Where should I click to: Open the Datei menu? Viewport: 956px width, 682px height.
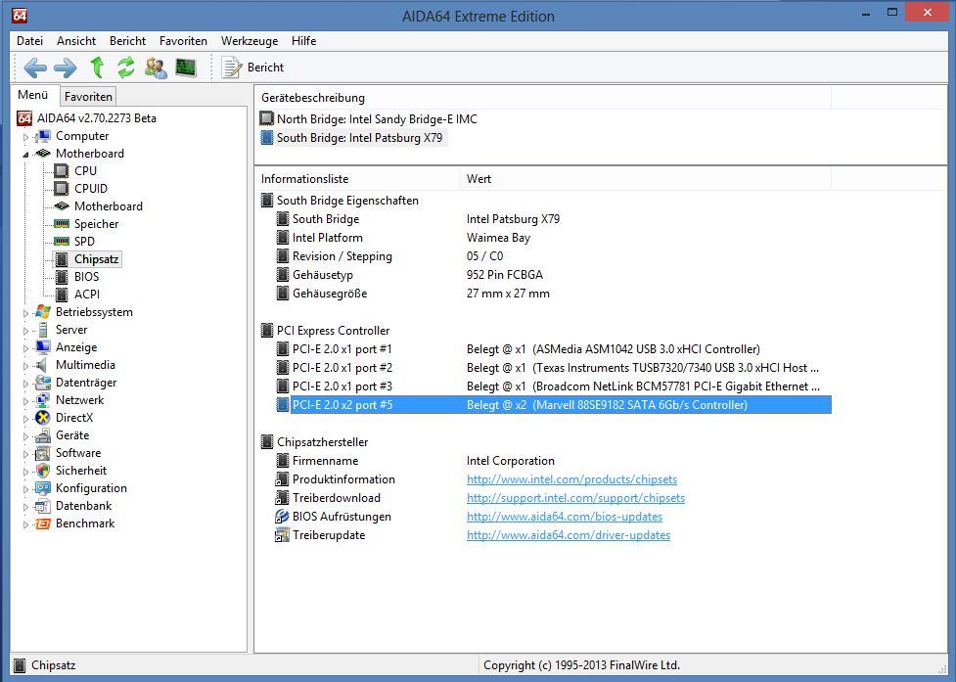30,41
